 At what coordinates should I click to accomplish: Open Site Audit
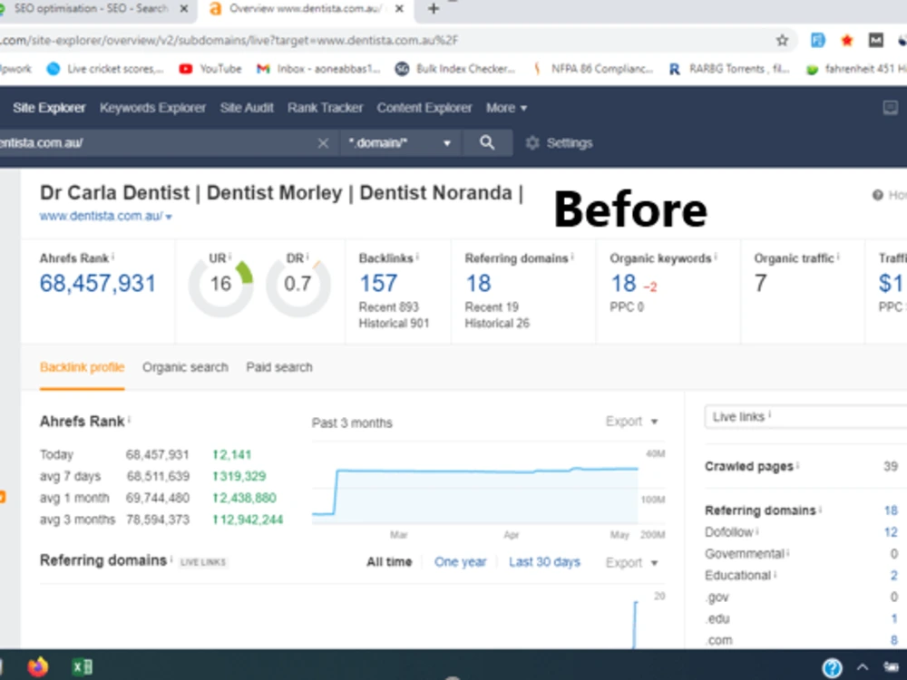(247, 108)
